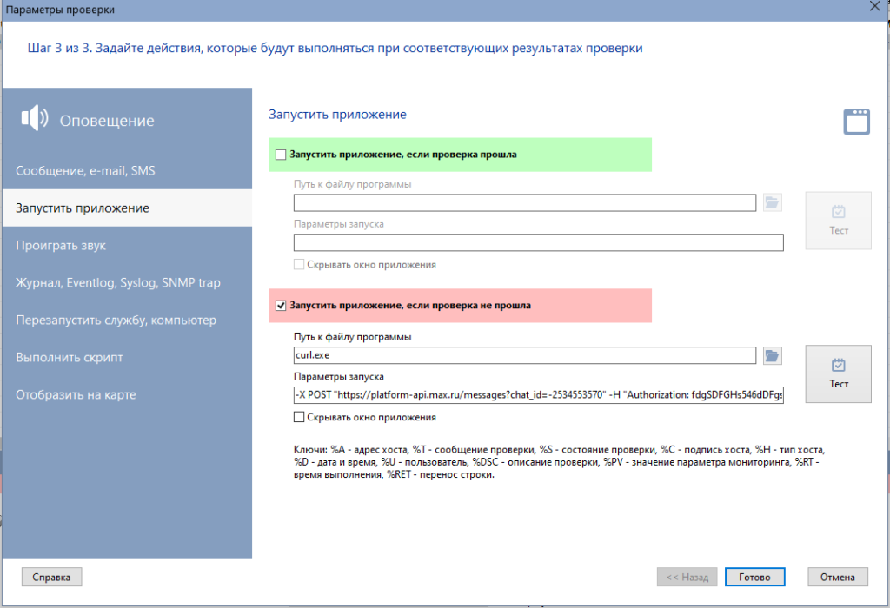Open 'Сообщение, e-mail, SMS' section
This screenshot has width=890, height=608.
point(85,171)
